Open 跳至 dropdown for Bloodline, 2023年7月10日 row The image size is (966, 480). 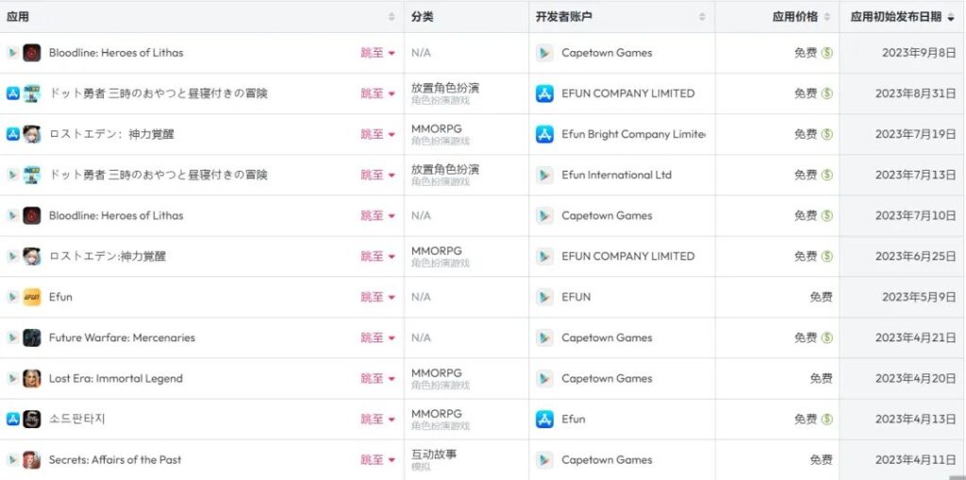pos(377,216)
